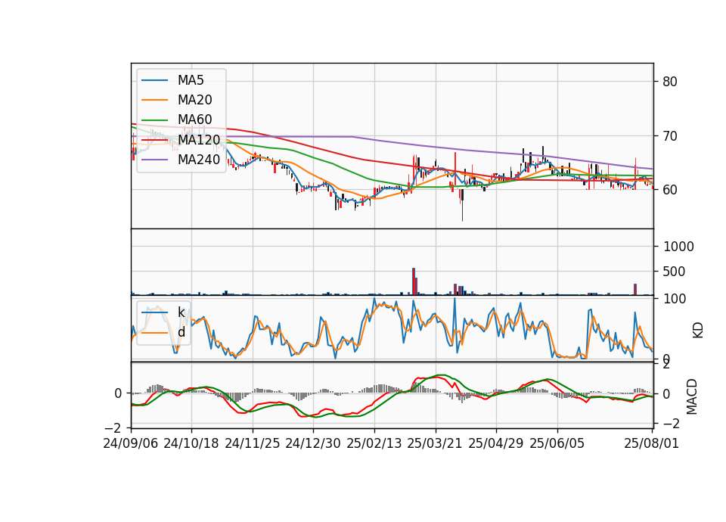Viewport: 726px width, 522px height.
Task: Click the KD axis title
Action: pos(698,330)
